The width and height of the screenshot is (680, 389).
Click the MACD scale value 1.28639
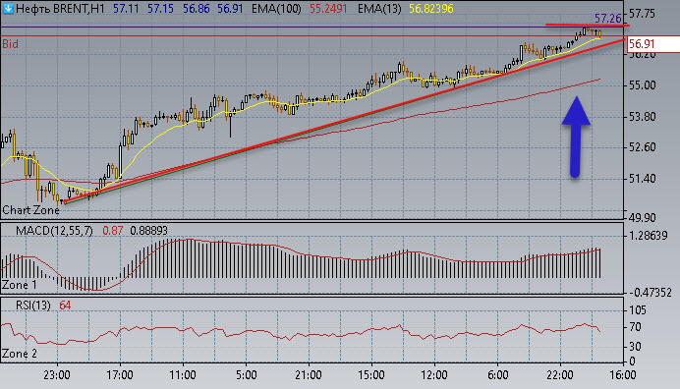coord(649,236)
